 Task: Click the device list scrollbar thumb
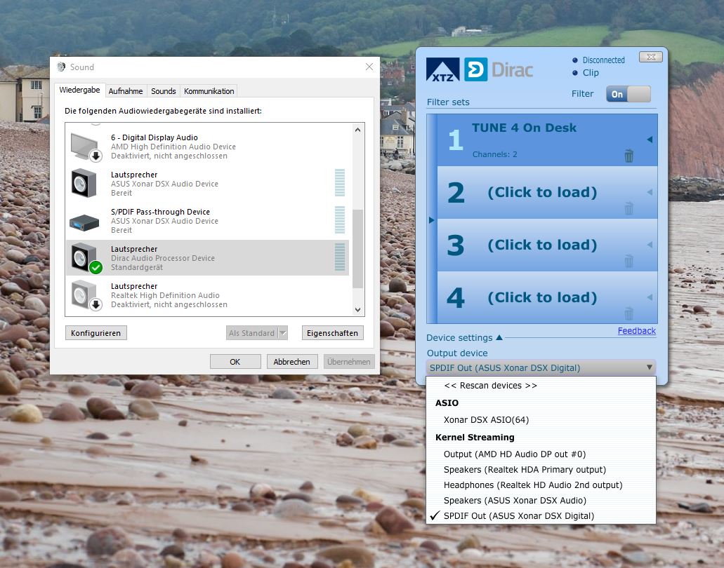tap(357, 249)
